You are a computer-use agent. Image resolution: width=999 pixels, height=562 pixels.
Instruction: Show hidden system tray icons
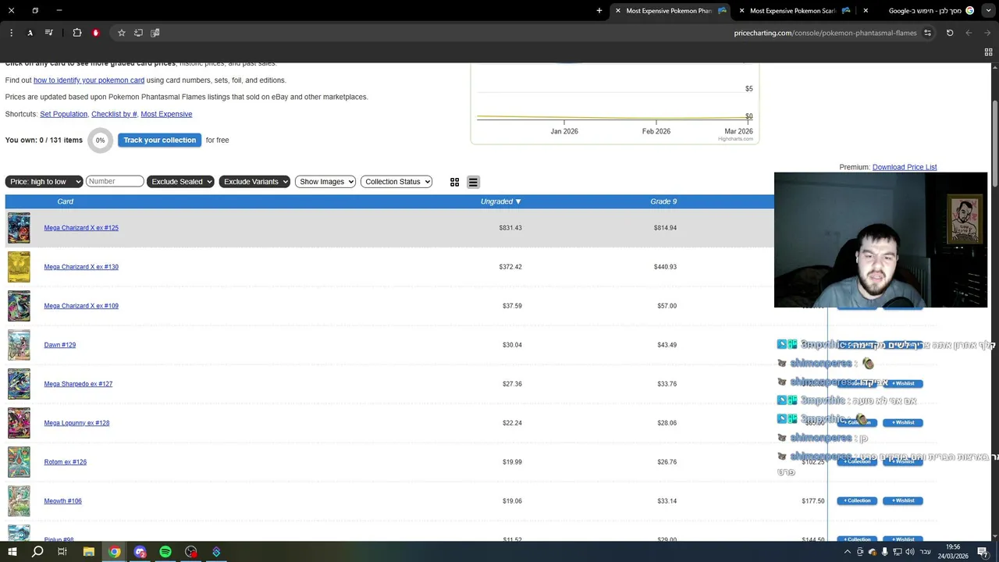coord(848,552)
